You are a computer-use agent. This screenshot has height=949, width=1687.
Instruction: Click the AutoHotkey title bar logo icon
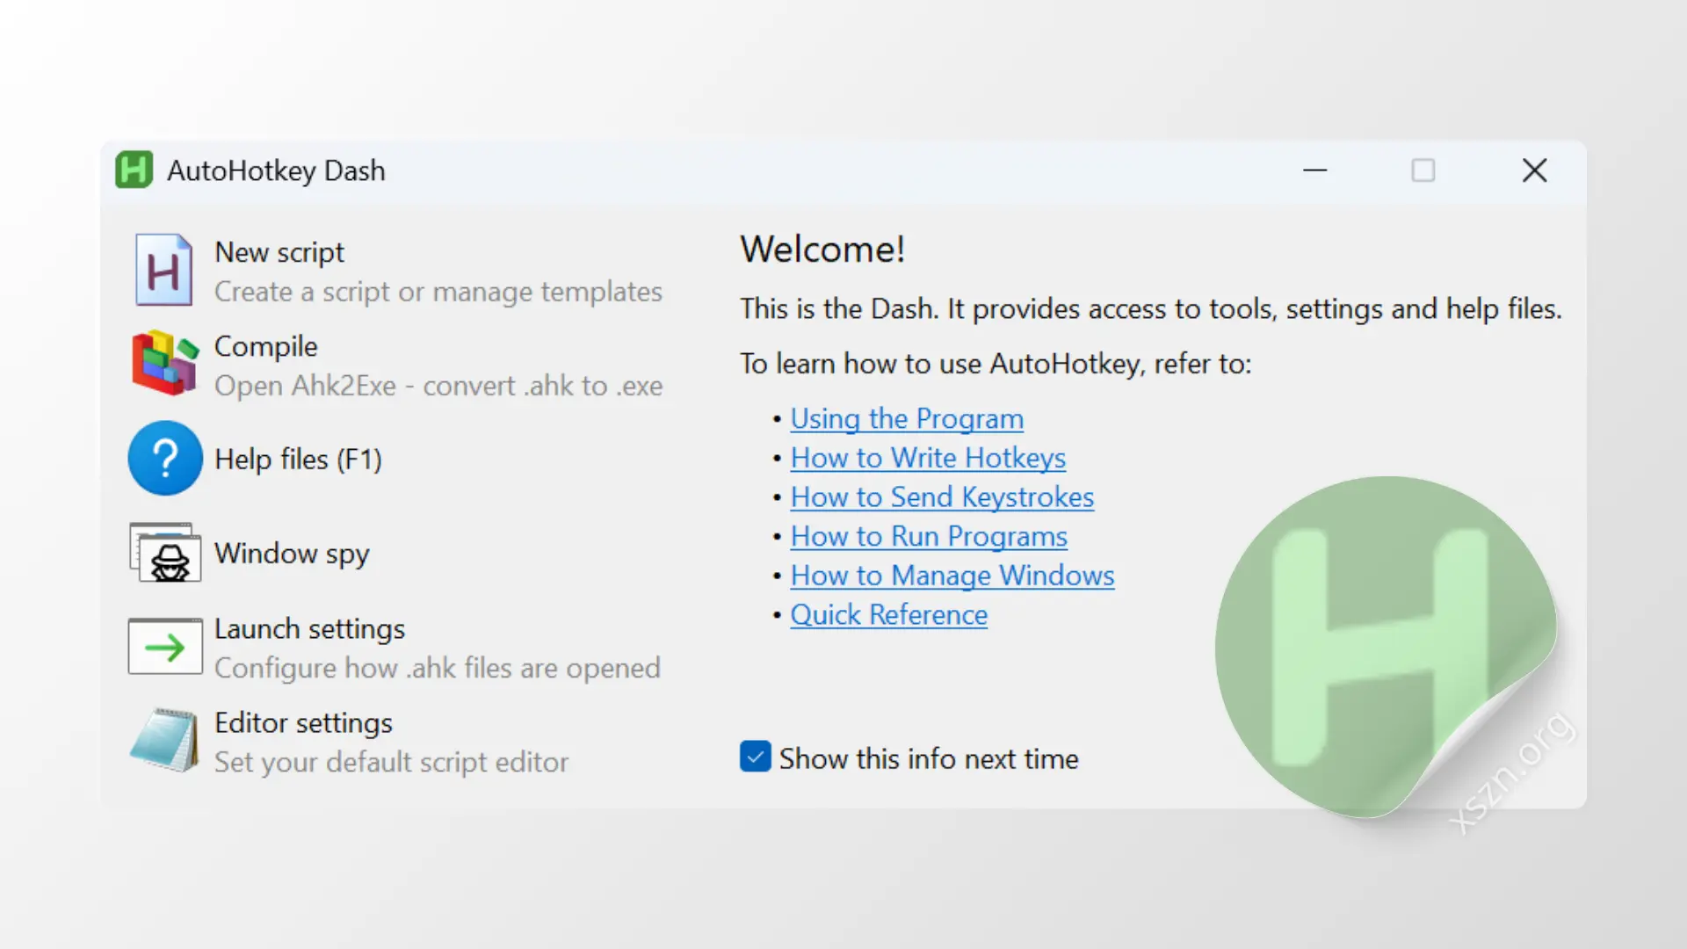pos(134,170)
